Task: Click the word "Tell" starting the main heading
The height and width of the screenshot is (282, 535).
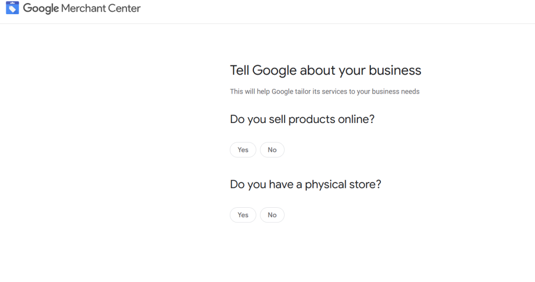Action: click(x=239, y=71)
